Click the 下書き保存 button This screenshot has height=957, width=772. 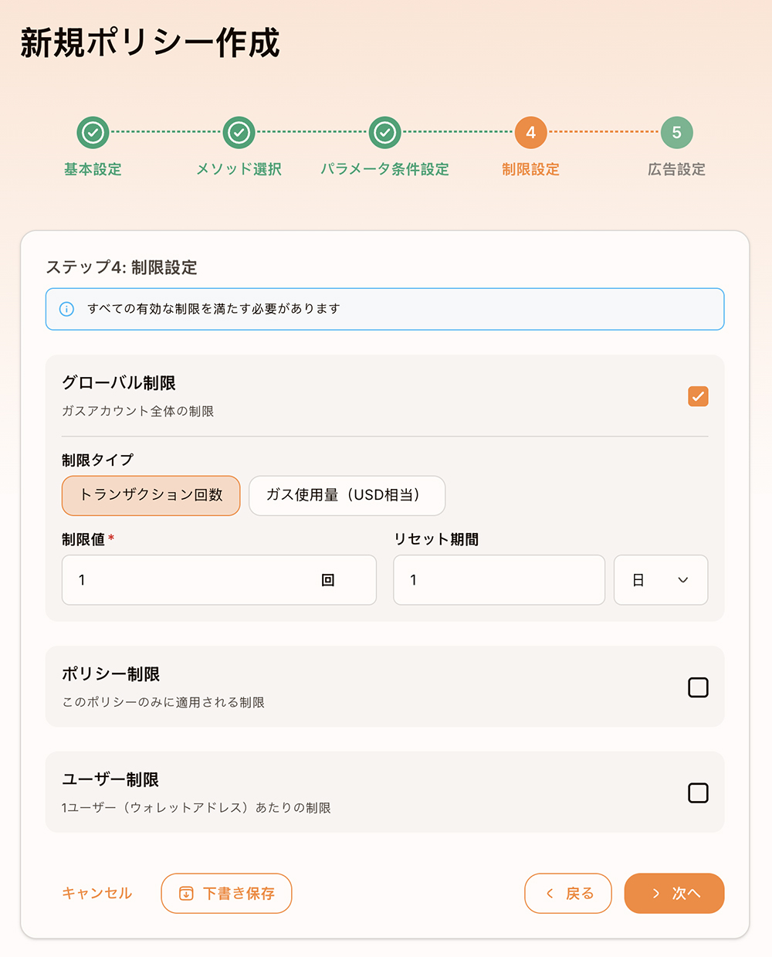click(x=226, y=894)
